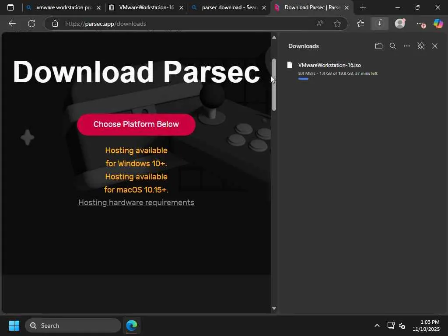The image size is (448, 336).
Task: Open a new browser tab
Action: (363, 7)
